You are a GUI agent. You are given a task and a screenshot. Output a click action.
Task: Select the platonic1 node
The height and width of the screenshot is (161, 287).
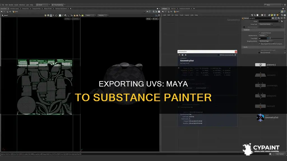coord(260,65)
